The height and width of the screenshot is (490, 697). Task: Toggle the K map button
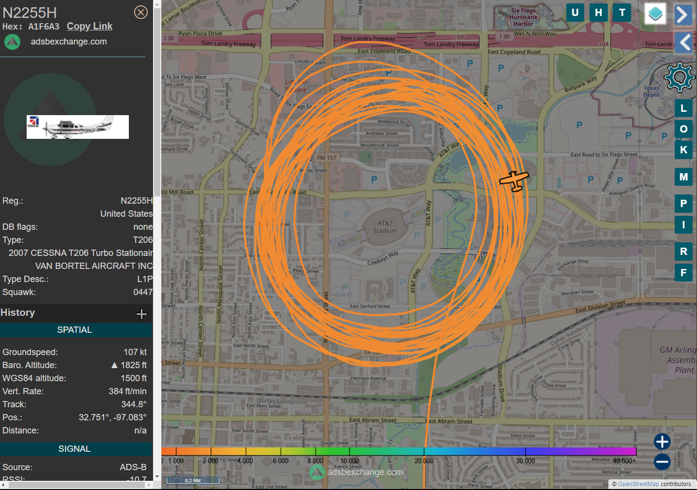click(683, 150)
